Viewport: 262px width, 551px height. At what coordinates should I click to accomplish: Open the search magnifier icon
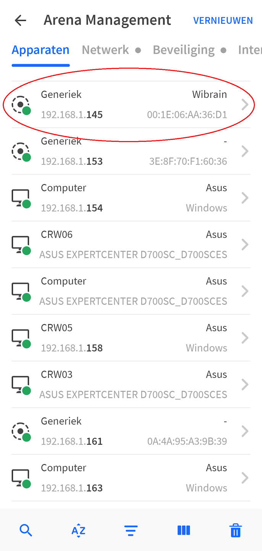pos(26,530)
